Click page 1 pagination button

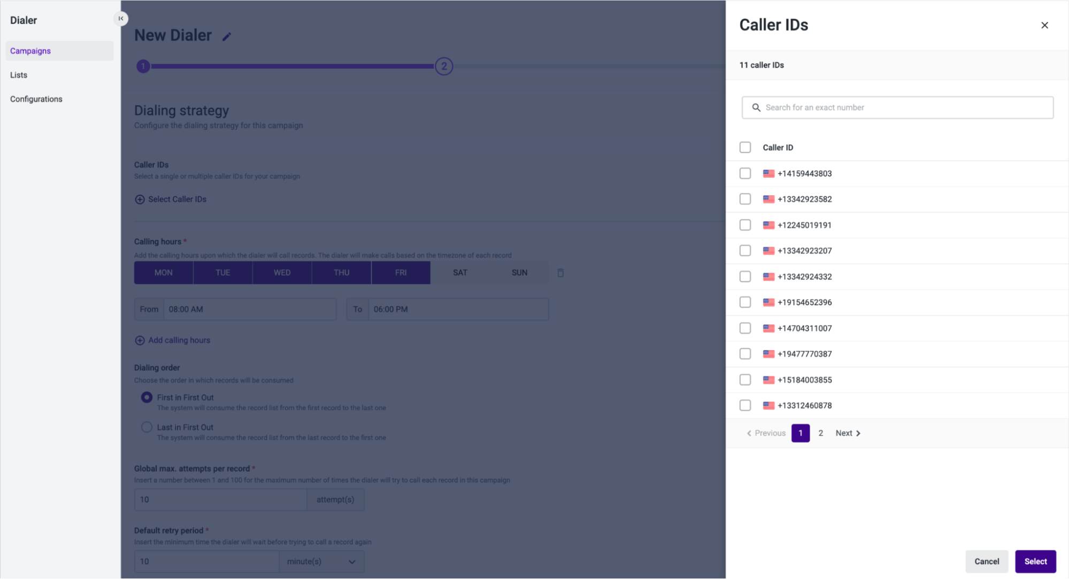point(801,433)
